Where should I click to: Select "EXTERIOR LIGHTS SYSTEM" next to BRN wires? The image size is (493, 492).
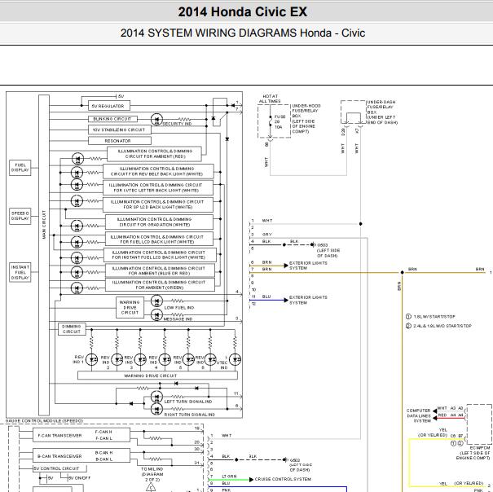(x=308, y=266)
